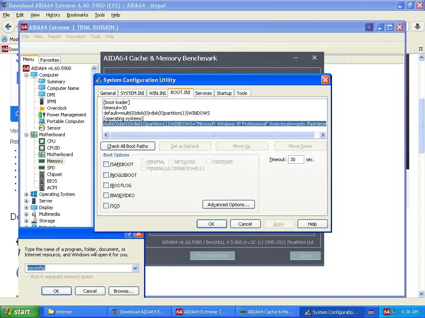Check the /SOS option
Image resolution: width=425 pixels, height=318 pixels.
[x=106, y=205]
